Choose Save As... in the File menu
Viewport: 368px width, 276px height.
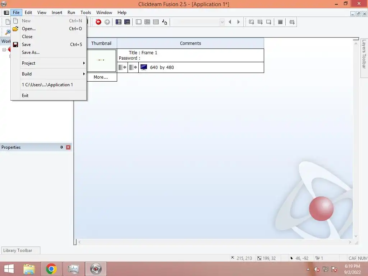click(49, 52)
